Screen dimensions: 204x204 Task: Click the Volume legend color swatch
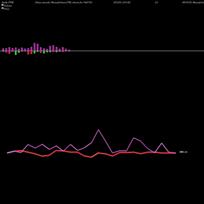tap(2, 5)
